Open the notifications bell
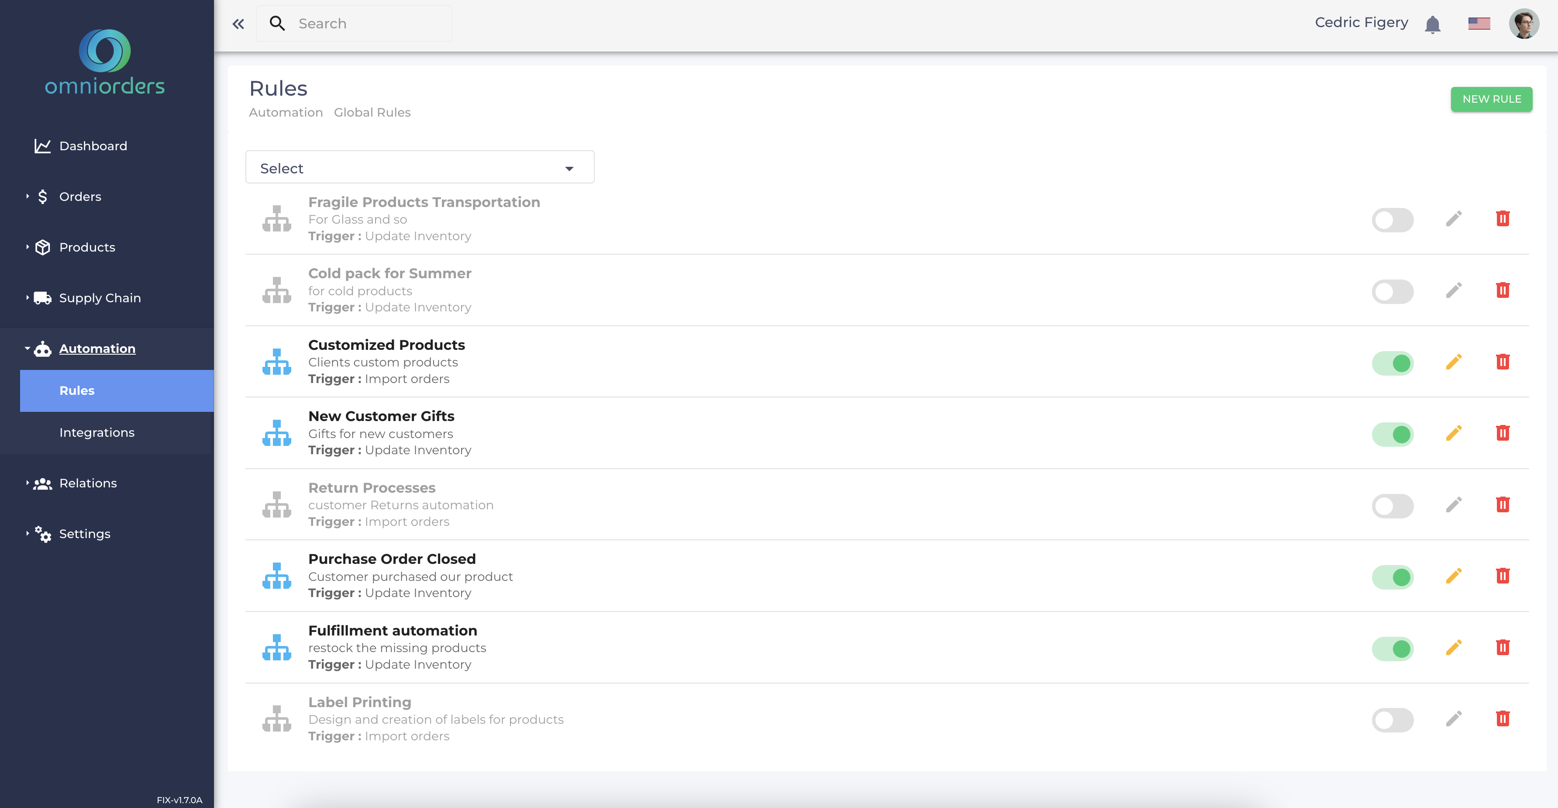Viewport: 1558px width, 808px height. (x=1432, y=24)
